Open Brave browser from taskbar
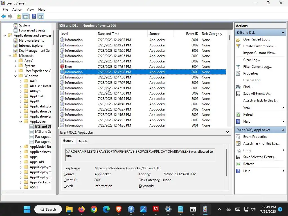Image resolution: width=288 pixels, height=216 pixels. [x=118, y=209]
